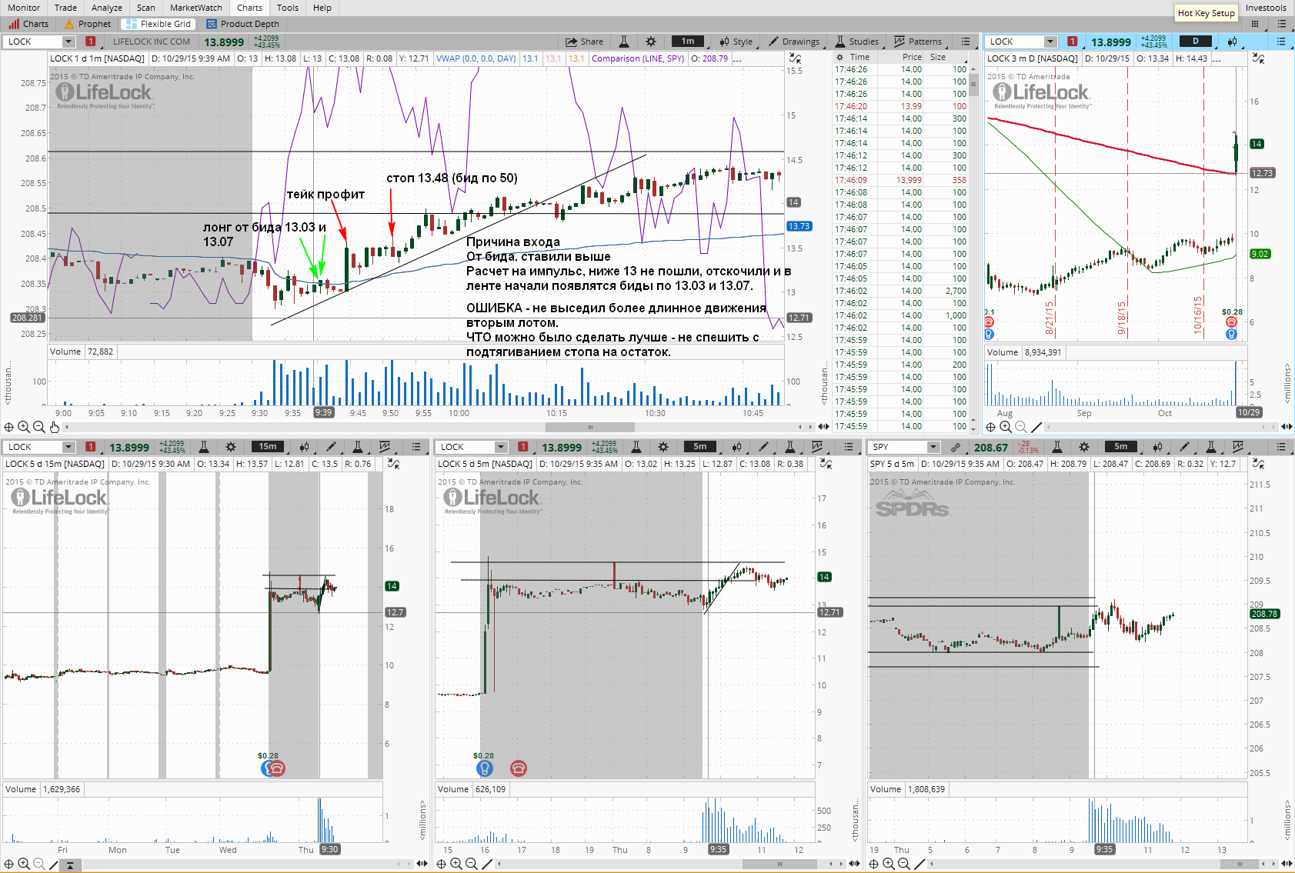Open daily chart's list menu icon
The image size is (1295, 873).
coord(1281,42)
